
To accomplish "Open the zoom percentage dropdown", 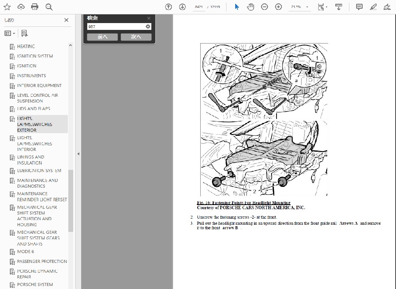I will 307,7.
